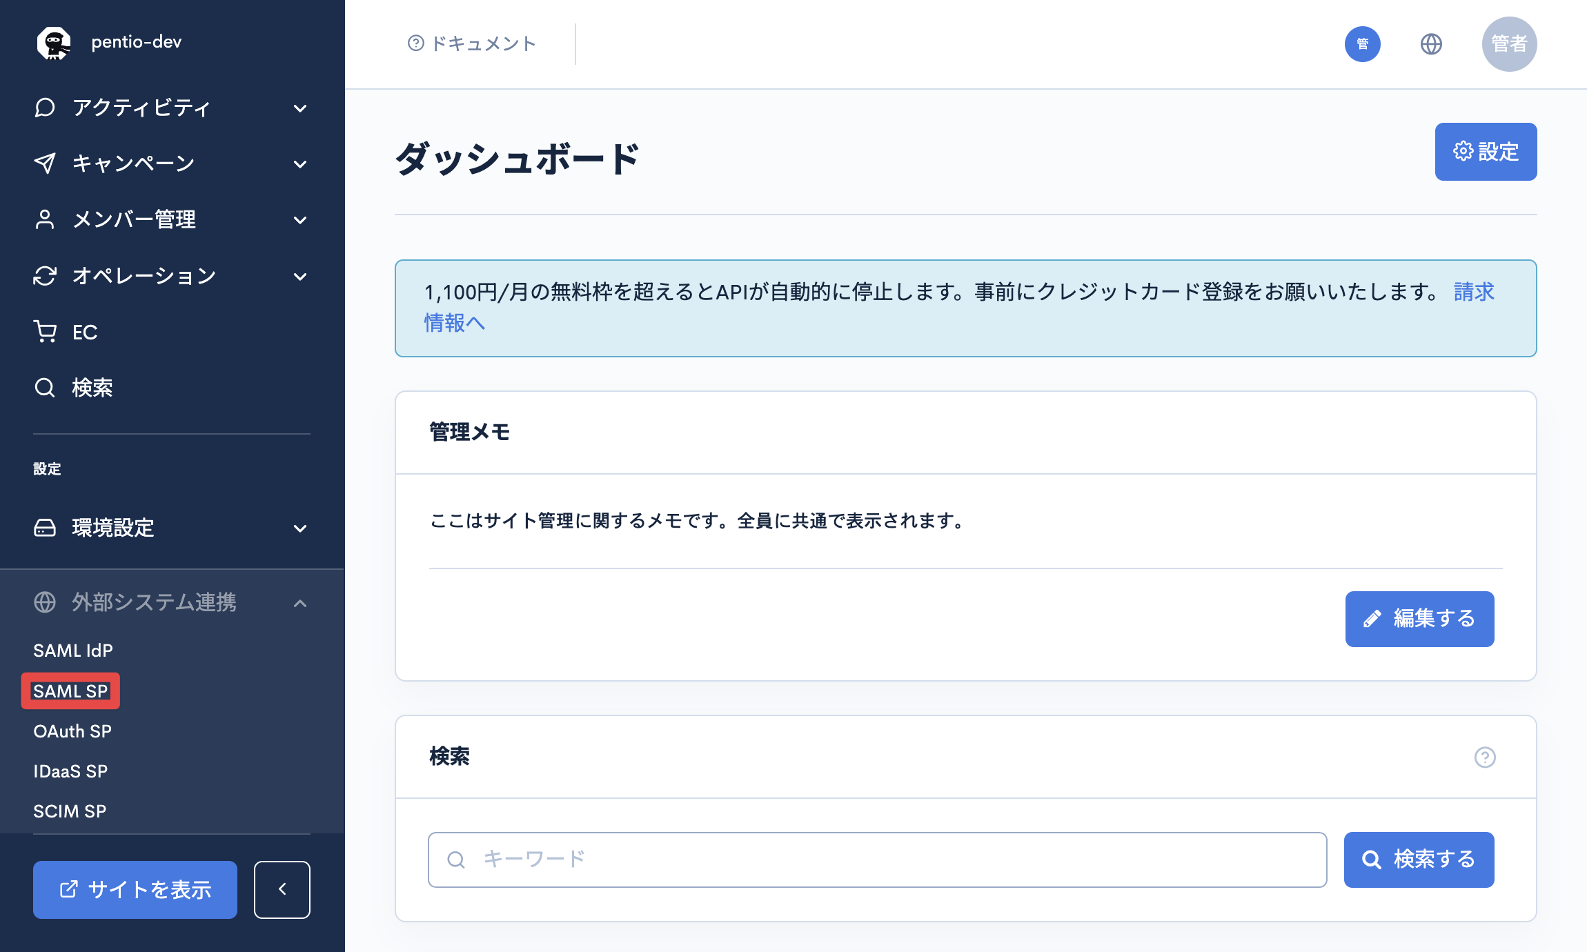This screenshot has height=952, width=1587.
Task: Click the blue 管 round badge
Action: [1363, 44]
